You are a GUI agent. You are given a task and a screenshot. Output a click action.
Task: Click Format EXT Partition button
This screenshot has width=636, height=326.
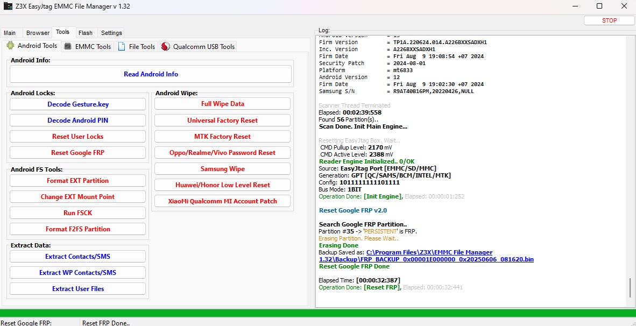(x=77, y=181)
